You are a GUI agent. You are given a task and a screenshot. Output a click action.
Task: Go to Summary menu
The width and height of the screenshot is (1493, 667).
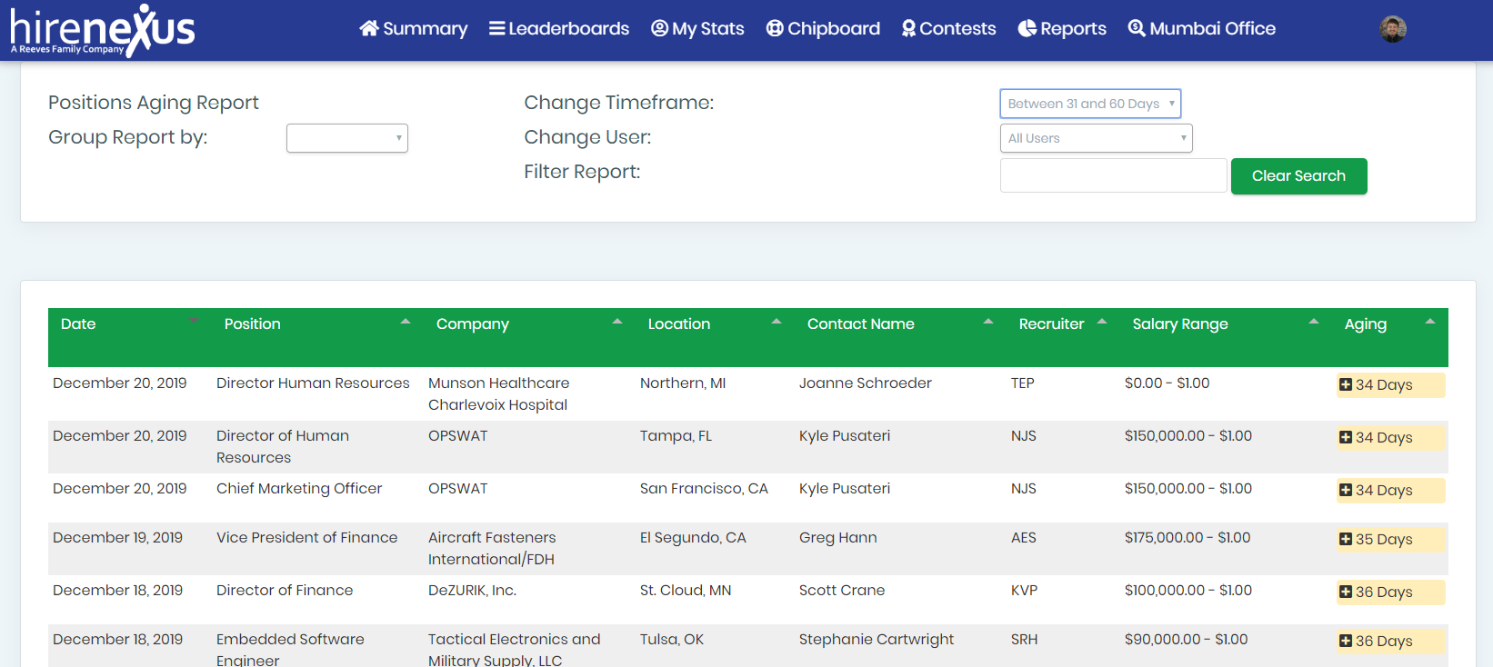pyautogui.click(x=414, y=28)
